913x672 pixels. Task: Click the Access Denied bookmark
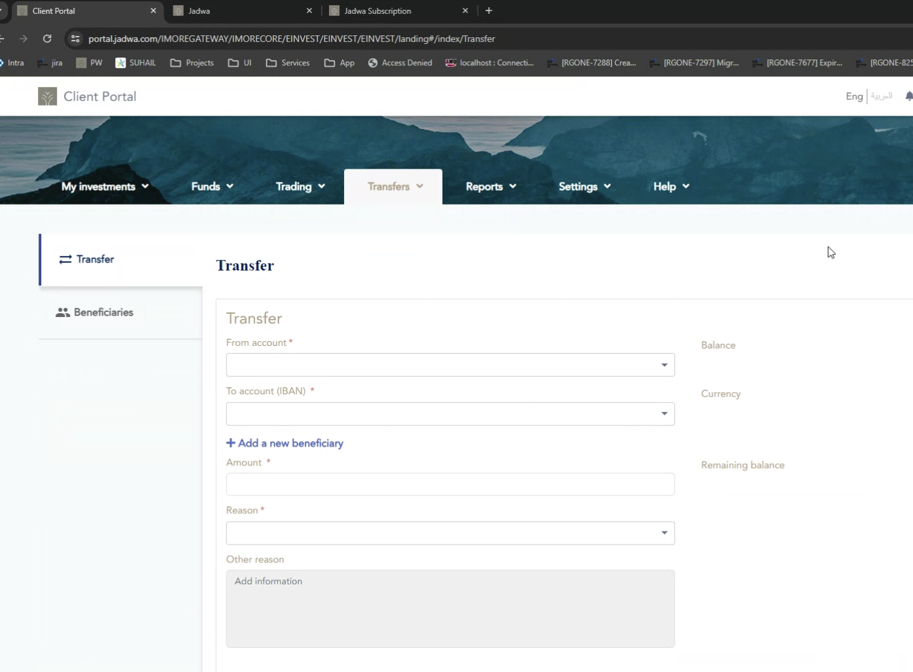point(400,63)
